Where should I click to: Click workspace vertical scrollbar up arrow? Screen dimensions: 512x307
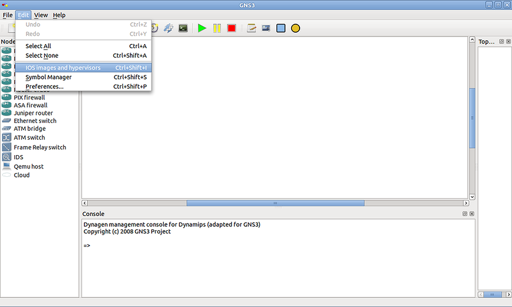[472, 40]
